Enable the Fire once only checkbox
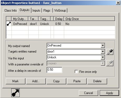 tap(76, 72)
